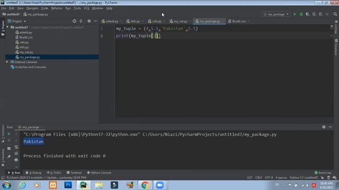Collapse the untitled7 project root

coord(7,27)
